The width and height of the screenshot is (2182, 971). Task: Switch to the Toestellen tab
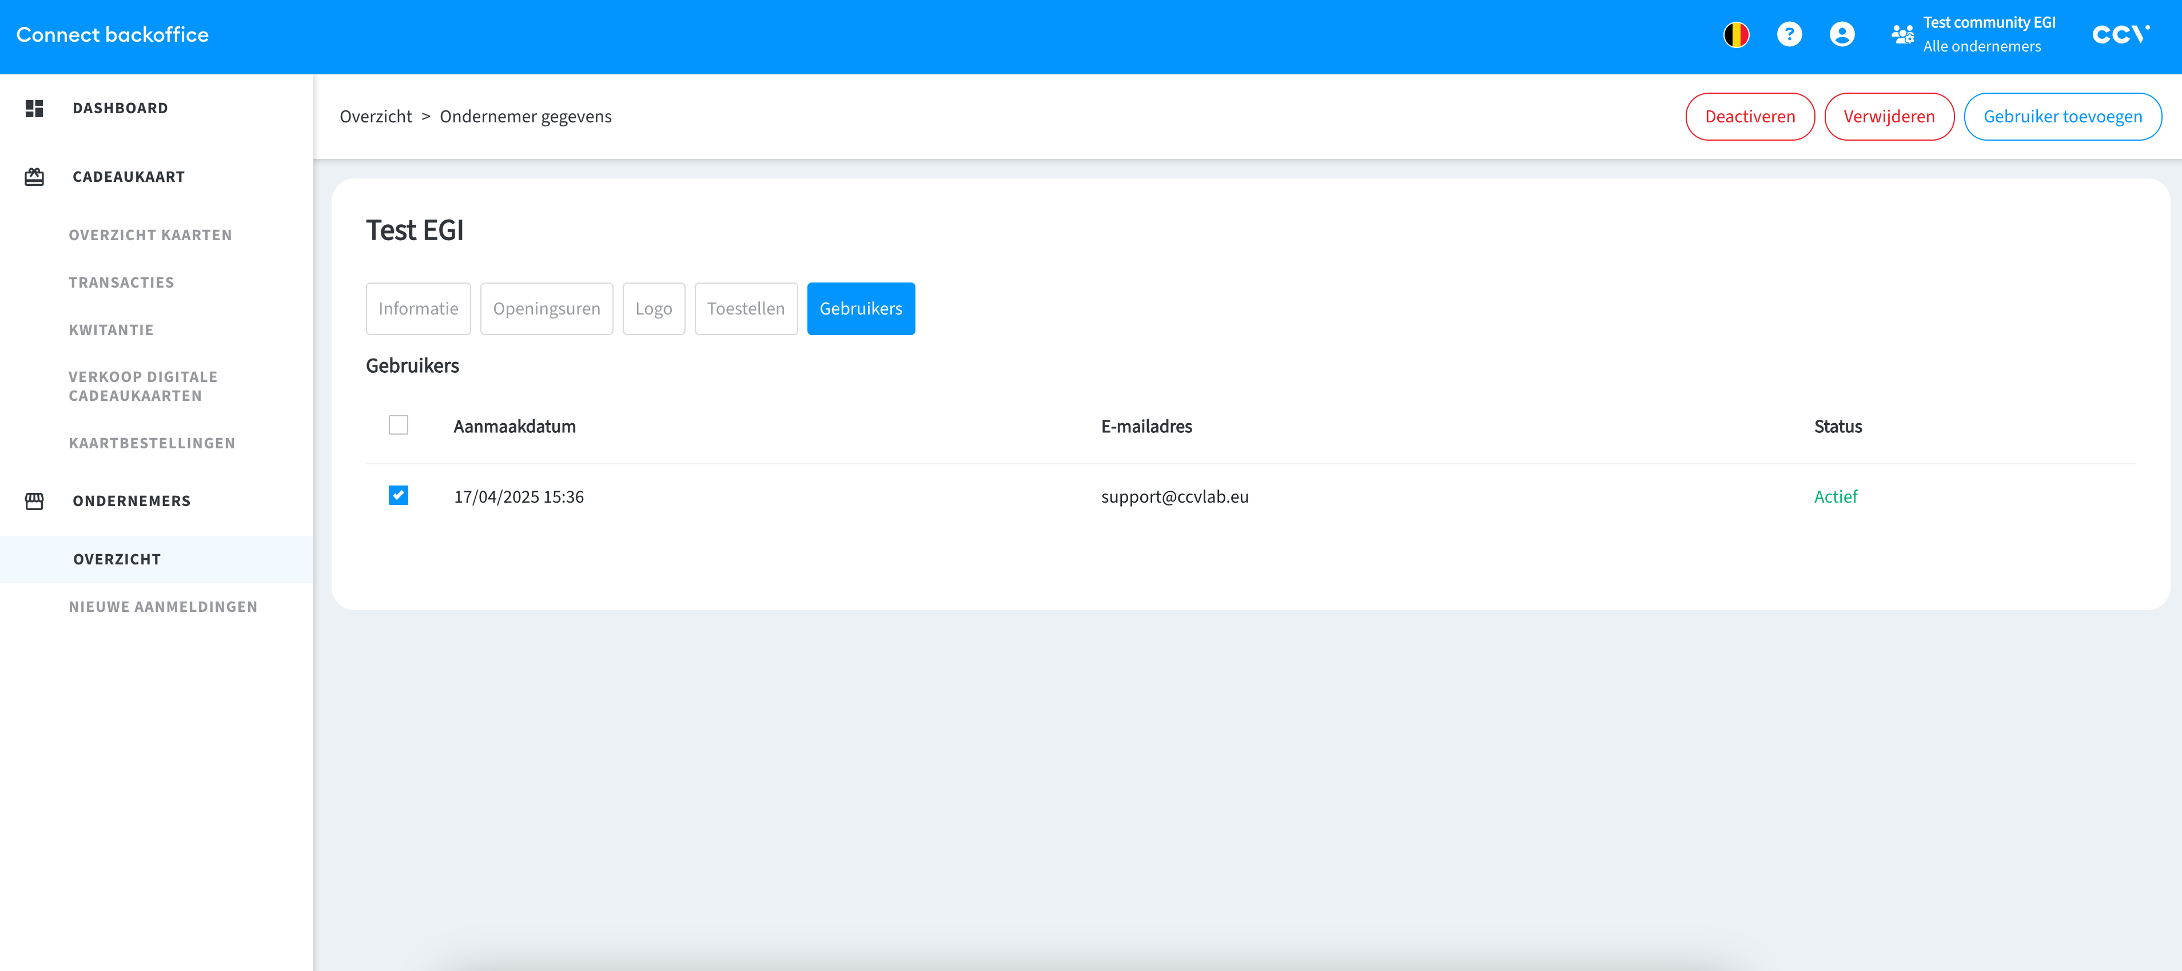pyautogui.click(x=746, y=308)
